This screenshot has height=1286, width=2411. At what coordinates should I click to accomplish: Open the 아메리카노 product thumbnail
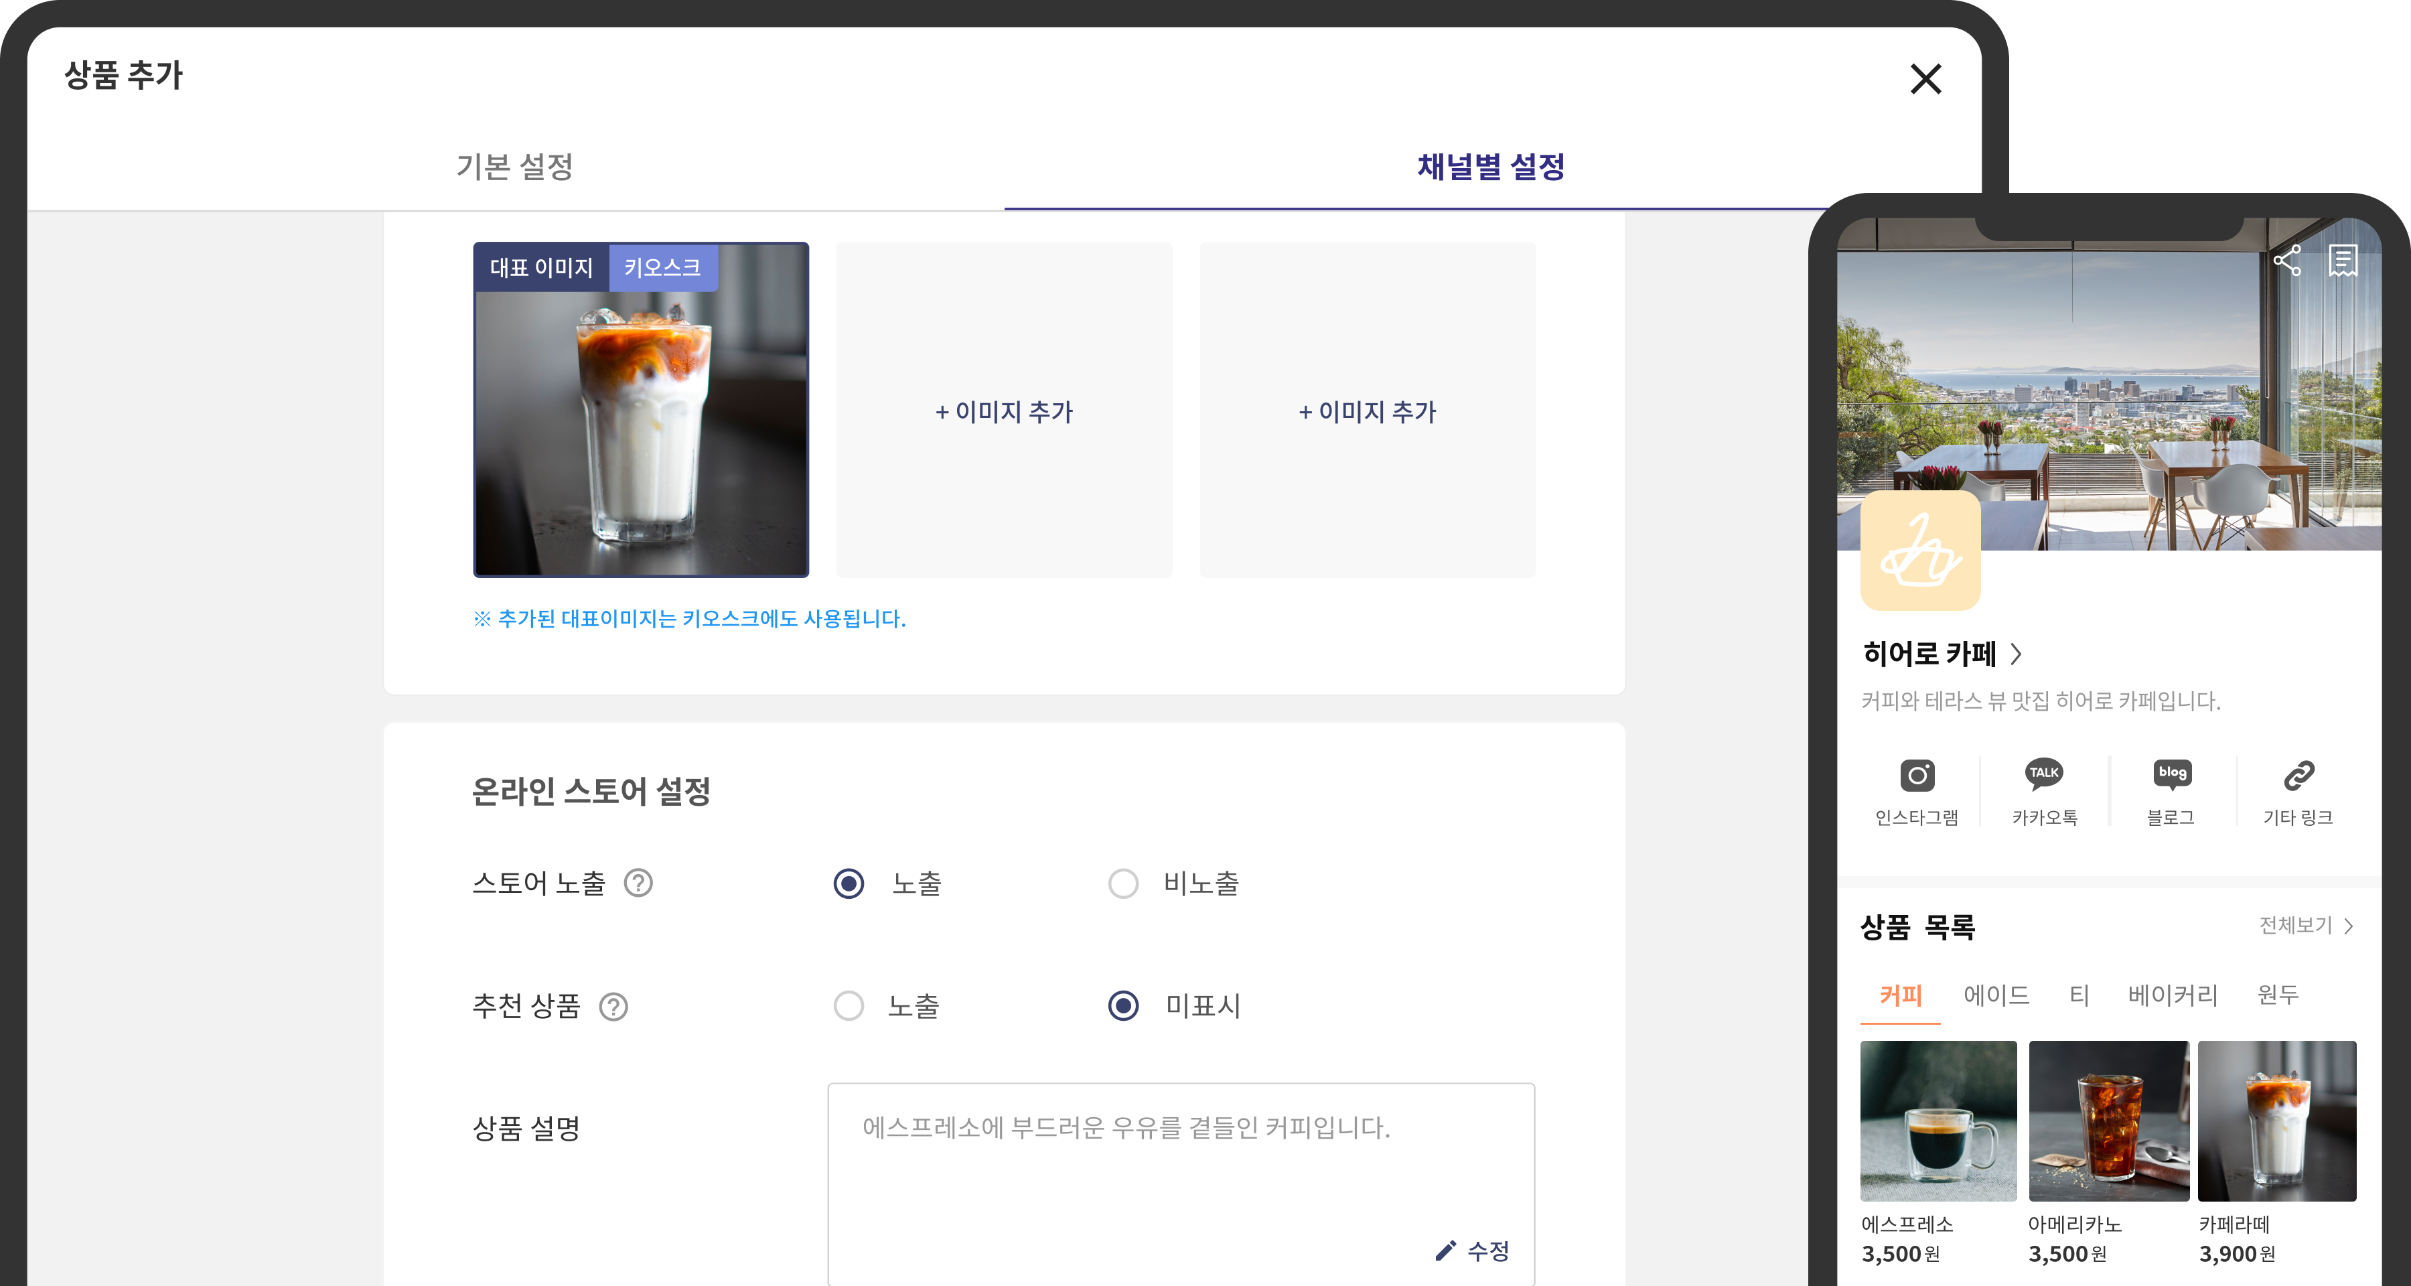coord(2109,1121)
